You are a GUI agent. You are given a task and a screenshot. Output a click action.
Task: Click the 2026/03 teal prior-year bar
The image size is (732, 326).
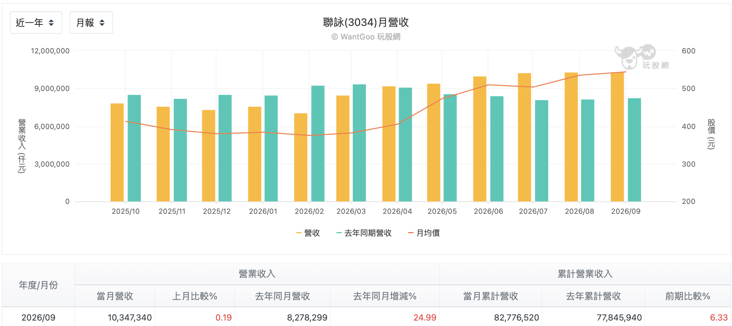pyautogui.click(x=359, y=143)
